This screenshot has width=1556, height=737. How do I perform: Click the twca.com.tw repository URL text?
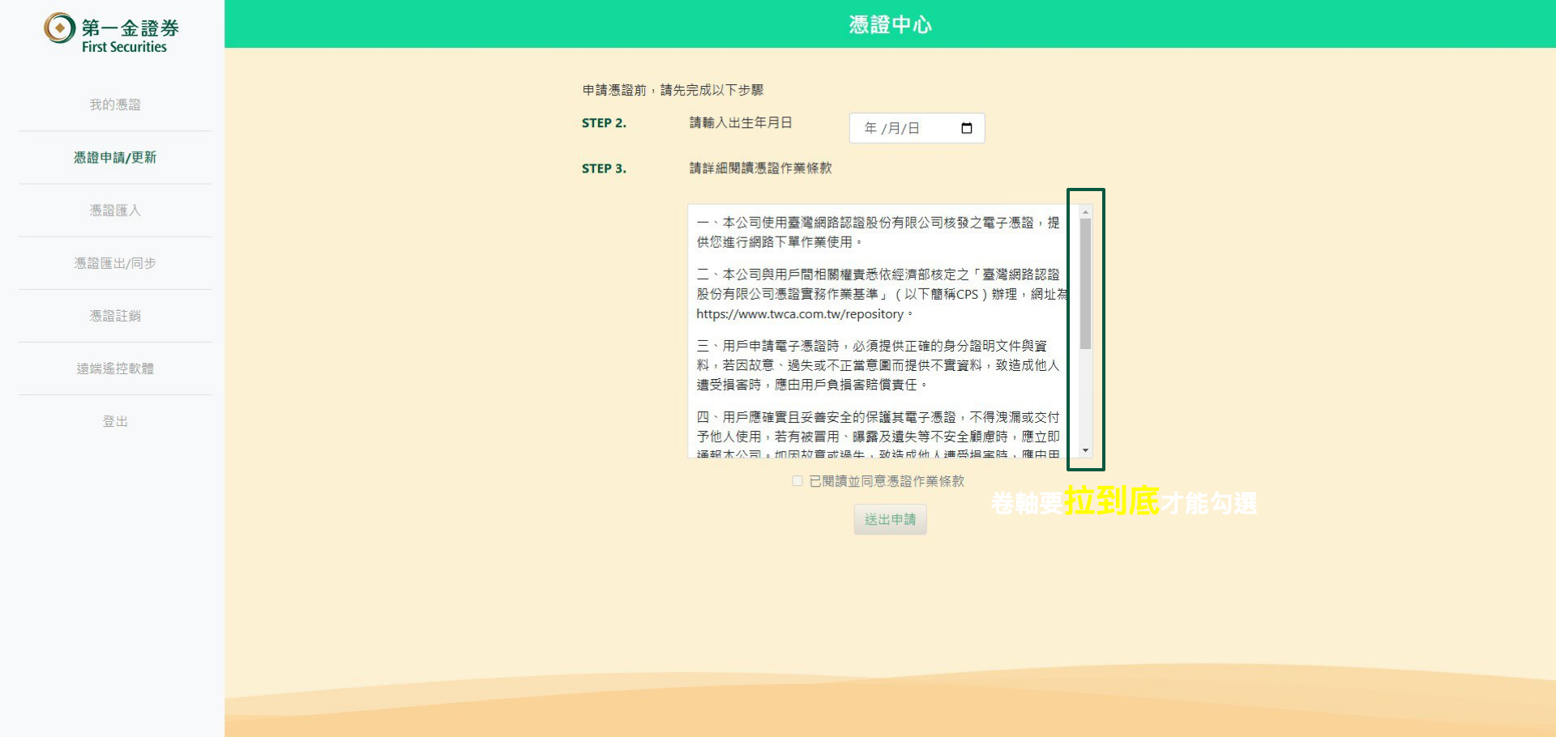799,314
